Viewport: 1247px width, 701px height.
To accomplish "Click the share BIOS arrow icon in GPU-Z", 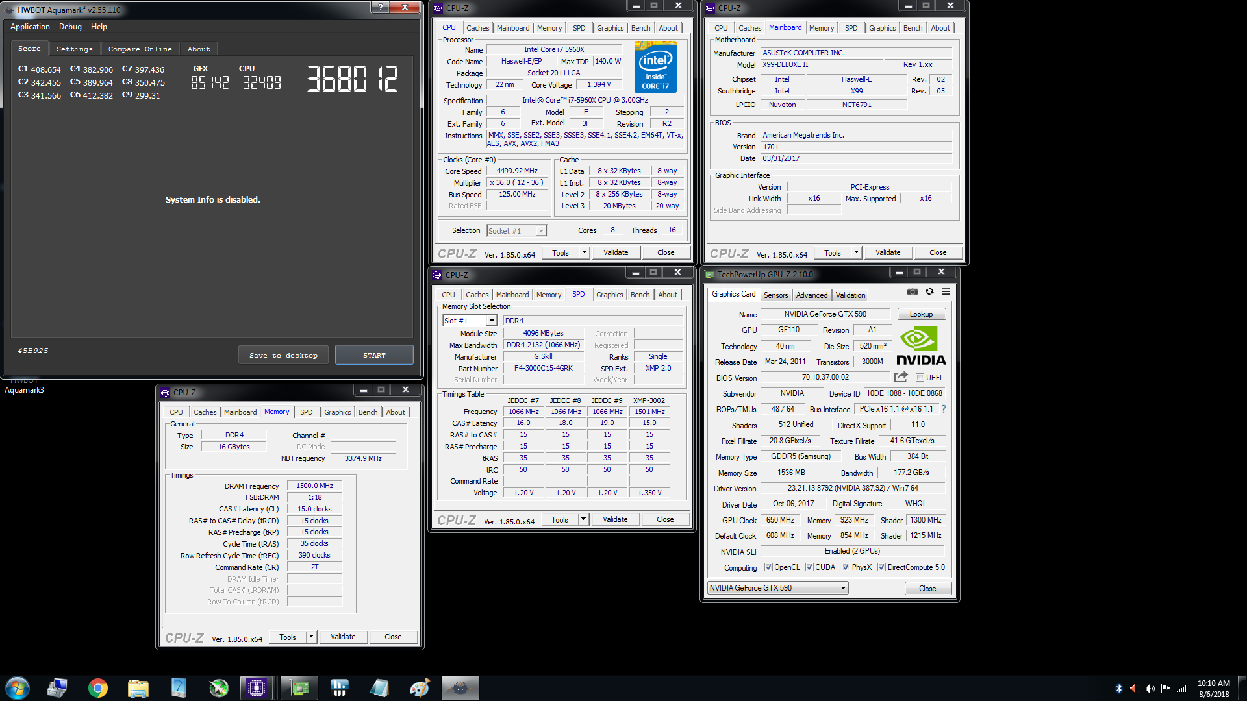I will pos(901,377).
